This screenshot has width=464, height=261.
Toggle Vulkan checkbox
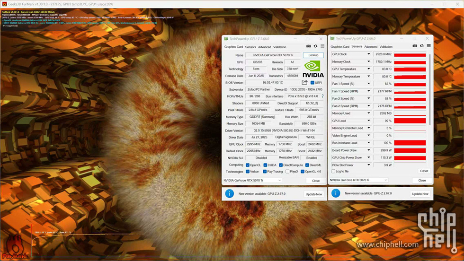[x=247, y=172]
